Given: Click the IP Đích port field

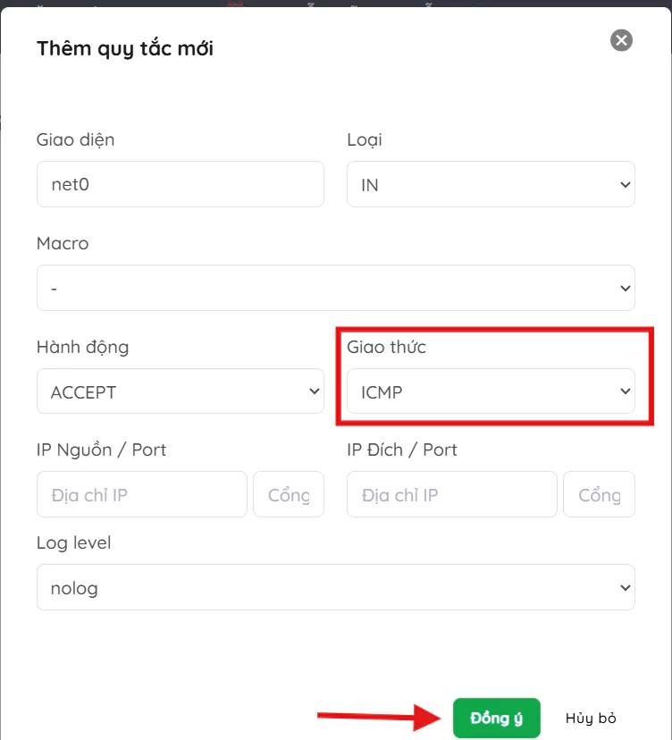Looking at the screenshot, I should [599, 494].
